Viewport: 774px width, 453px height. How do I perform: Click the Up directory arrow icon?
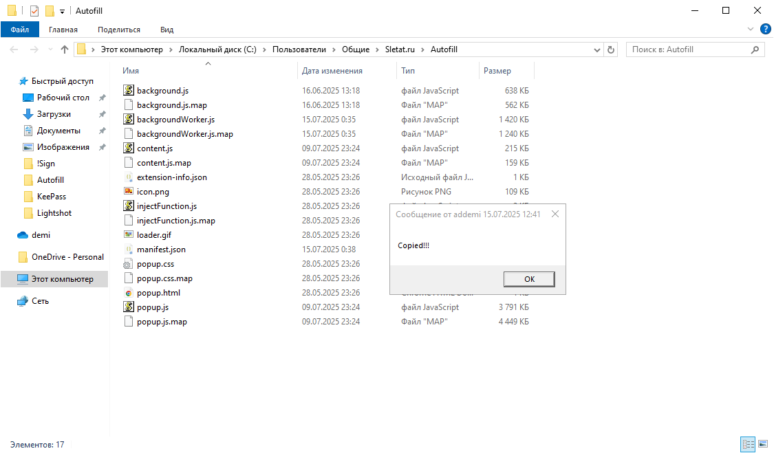click(x=65, y=49)
